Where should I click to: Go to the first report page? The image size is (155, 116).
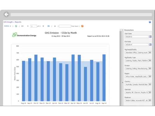(22, 26)
